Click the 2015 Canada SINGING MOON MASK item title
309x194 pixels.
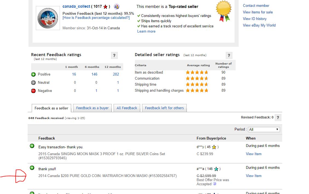coord(102,156)
